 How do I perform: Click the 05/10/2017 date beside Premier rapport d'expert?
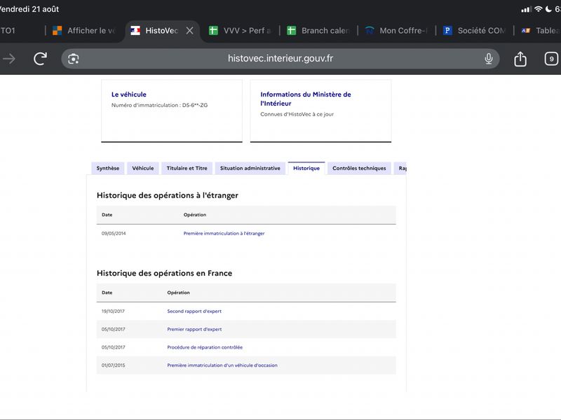click(113, 329)
